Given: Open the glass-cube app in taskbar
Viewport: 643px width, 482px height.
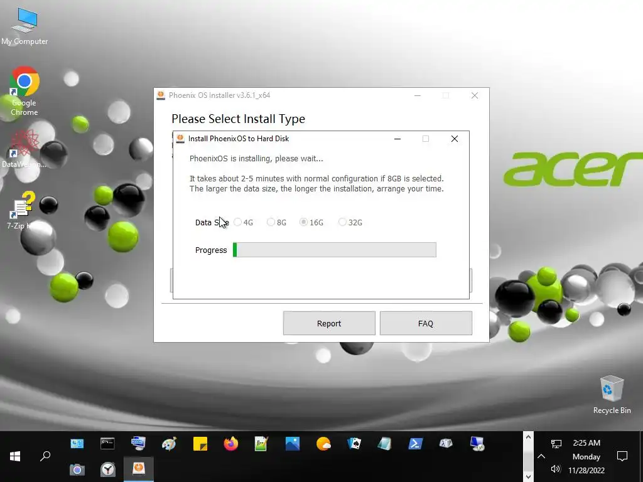Looking at the screenshot, I should pos(384,444).
